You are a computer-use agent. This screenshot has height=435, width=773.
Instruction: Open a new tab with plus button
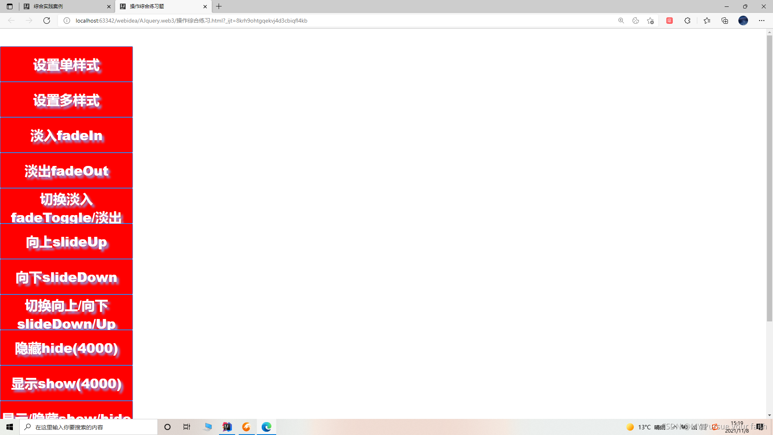coord(219,6)
